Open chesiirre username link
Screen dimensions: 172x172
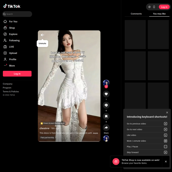[44, 128]
